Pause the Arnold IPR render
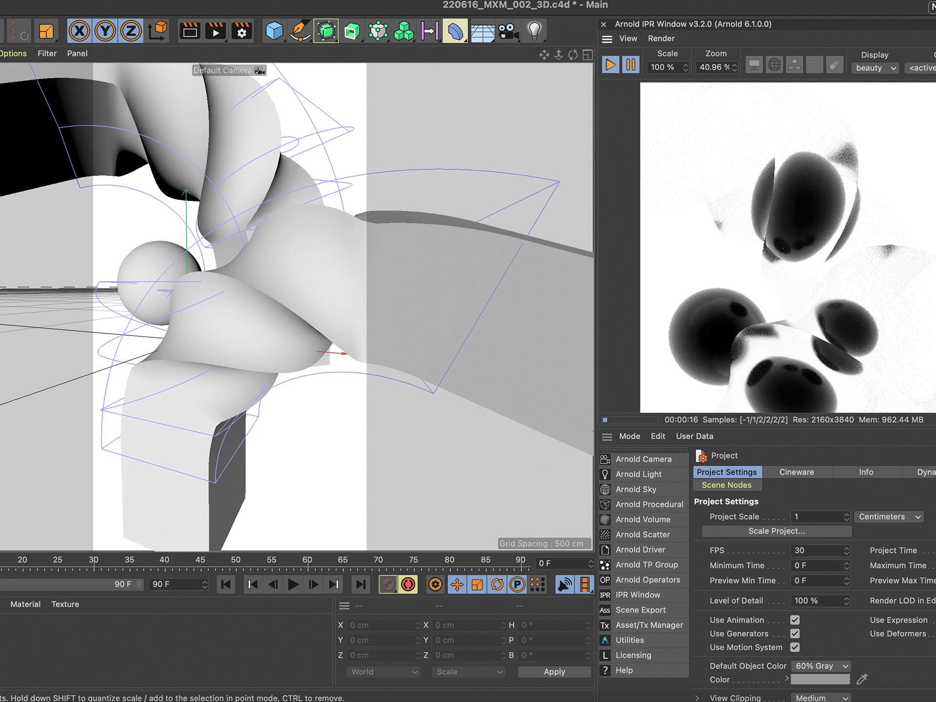Viewport: 936px width, 702px height. click(x=630, y=65)
